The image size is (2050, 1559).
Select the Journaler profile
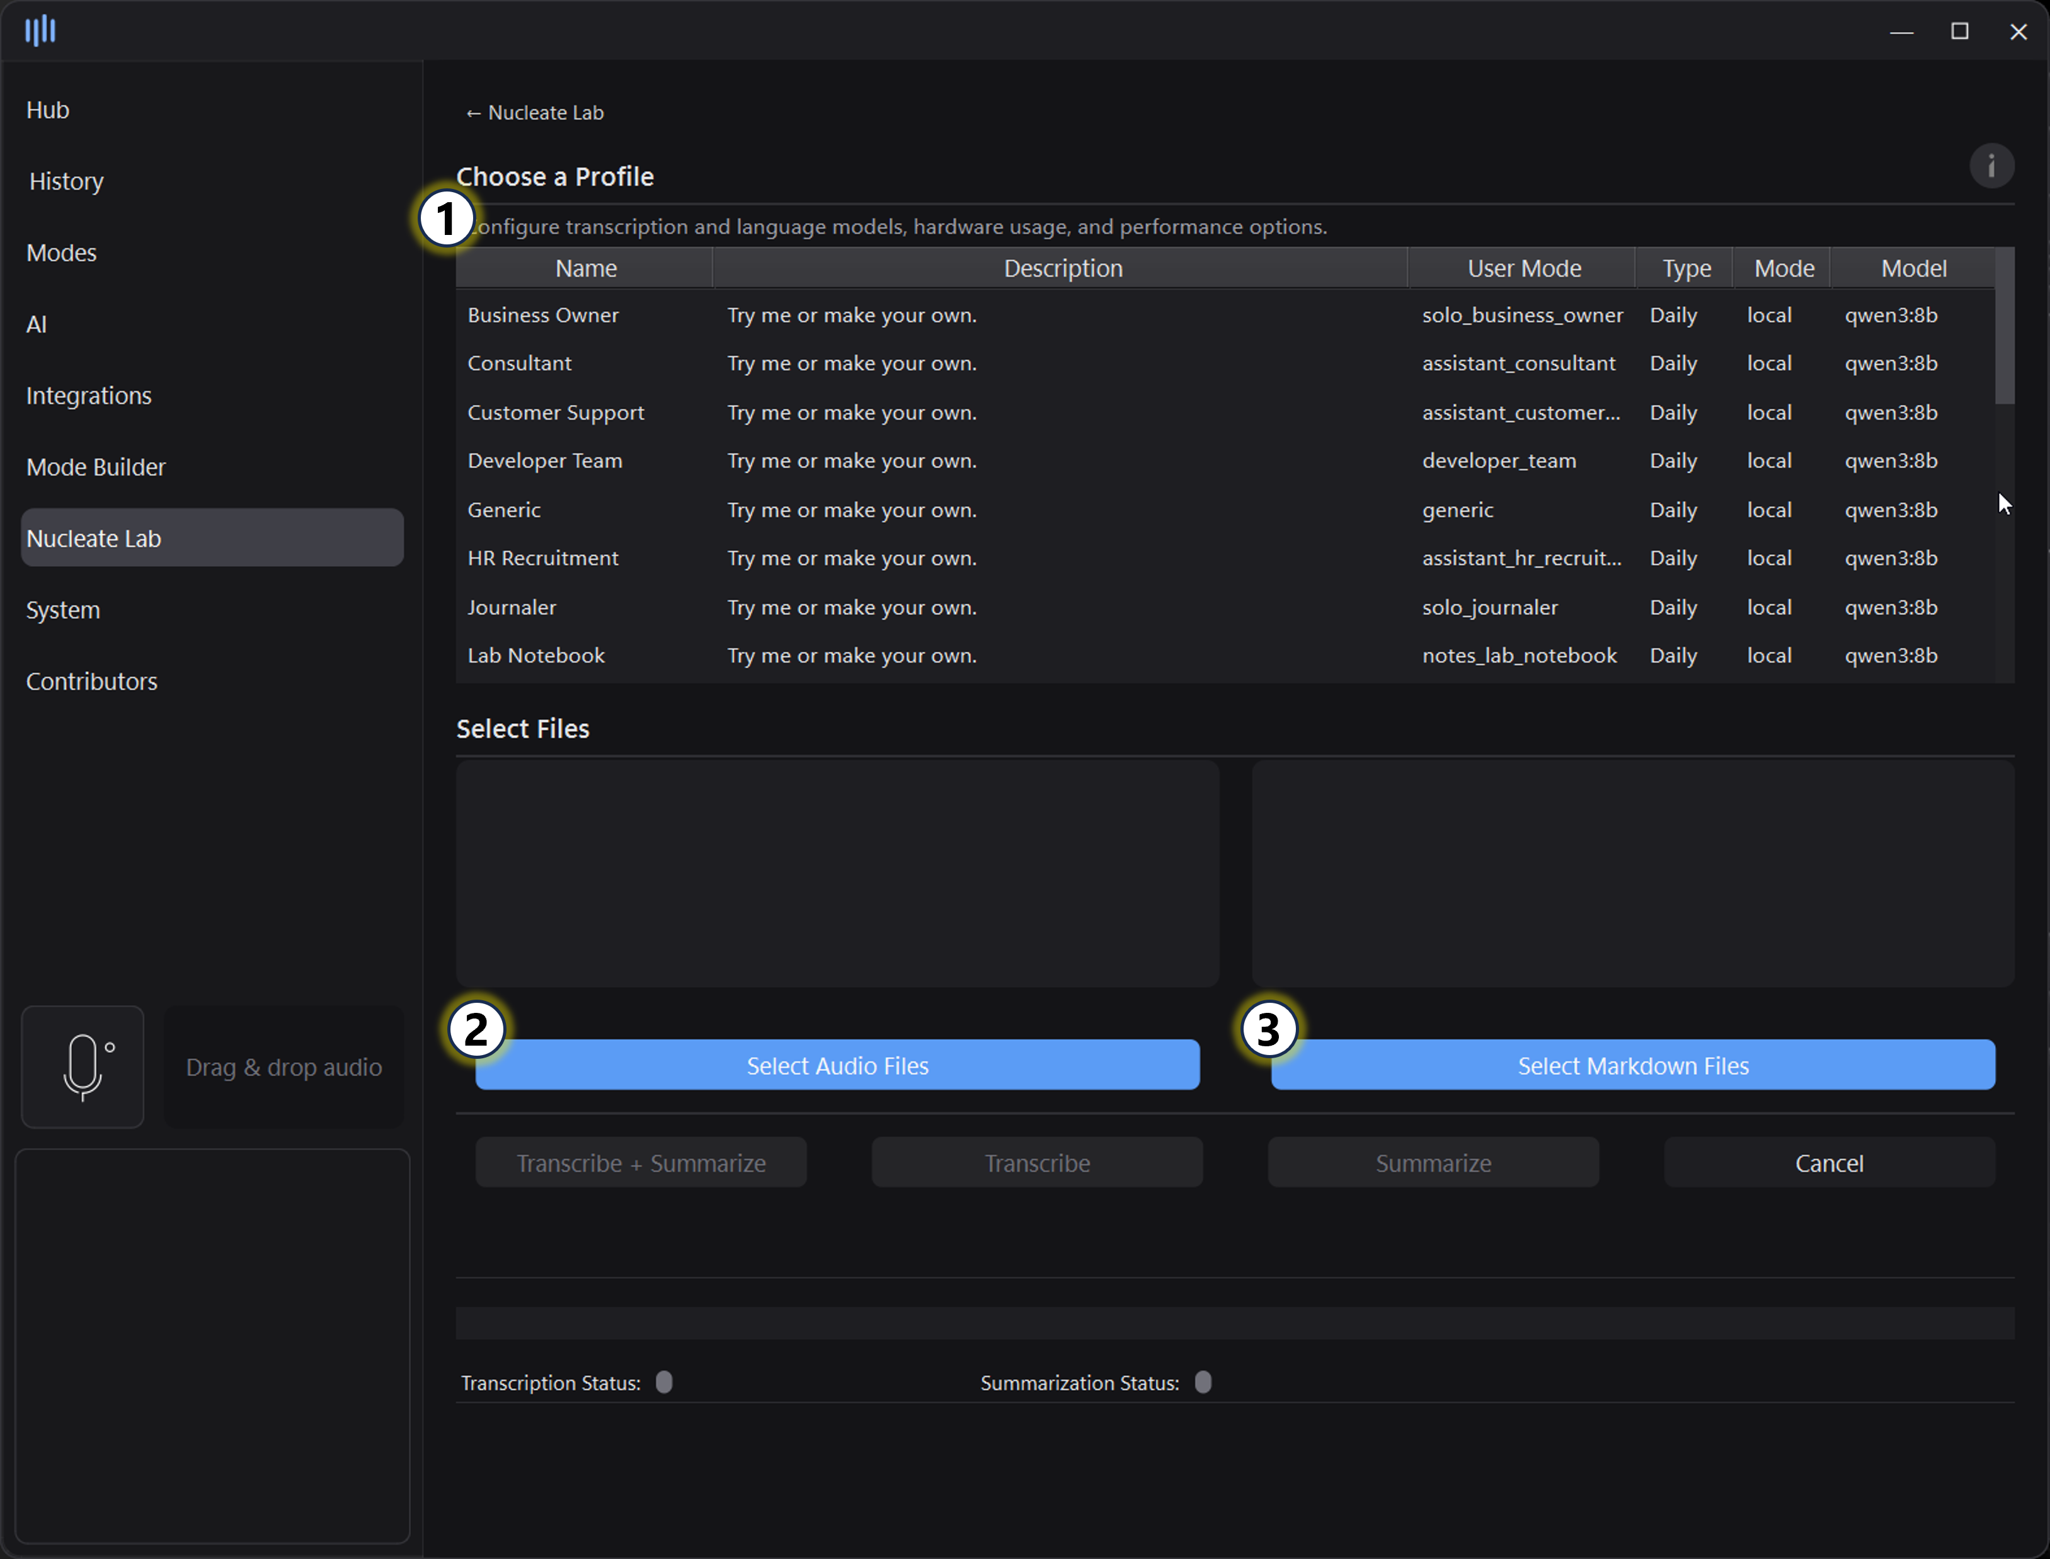pos(1225,607)
